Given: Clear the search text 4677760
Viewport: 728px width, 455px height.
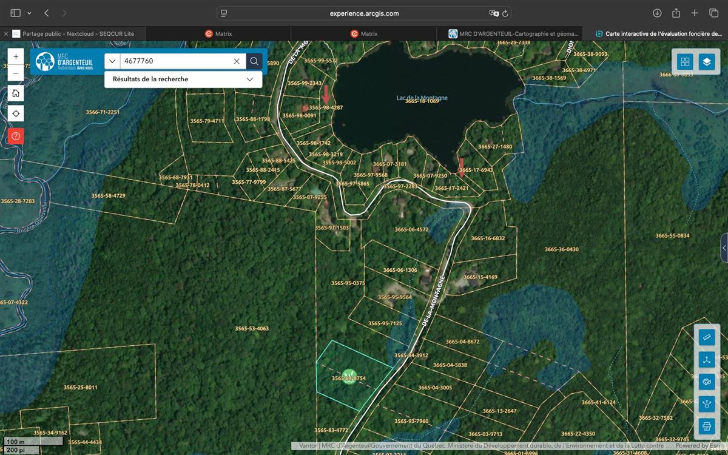Looking at the screenshot, I should click(237, 61).
